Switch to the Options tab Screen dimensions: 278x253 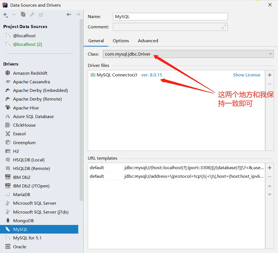pos(121,41)
